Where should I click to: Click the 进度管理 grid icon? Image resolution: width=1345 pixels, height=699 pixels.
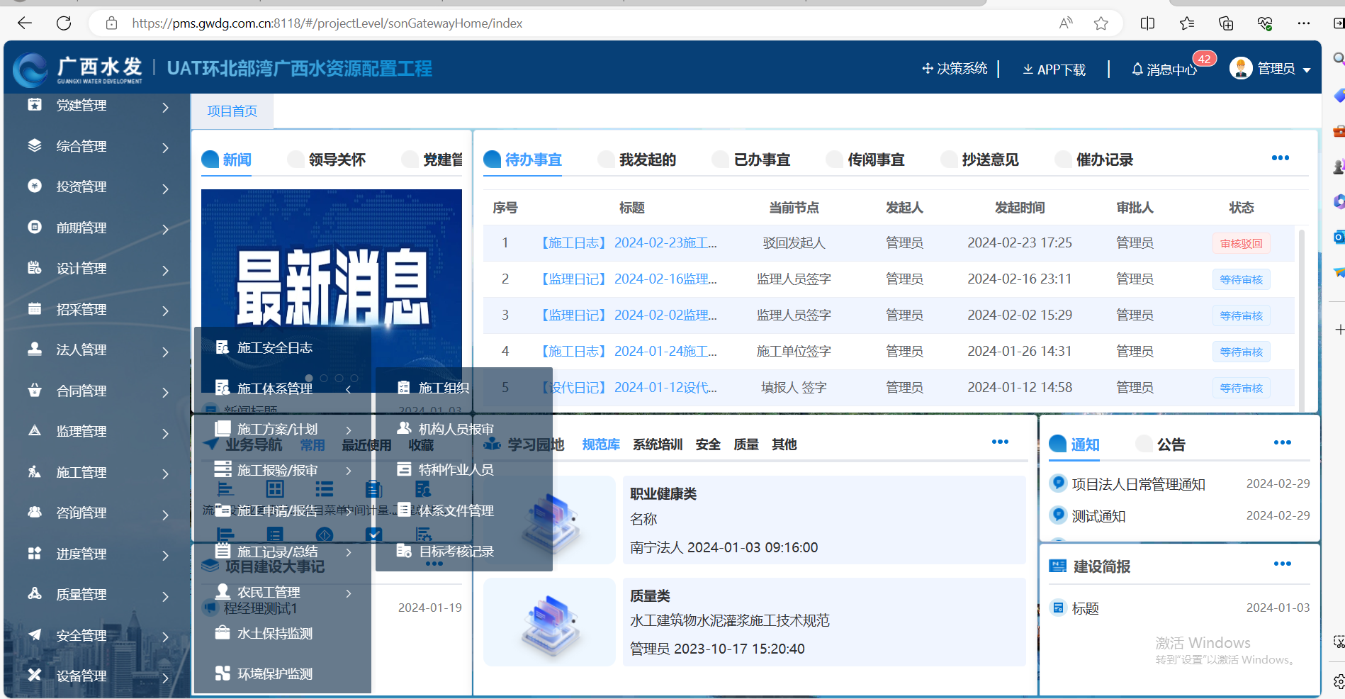(x=34, y=553)
